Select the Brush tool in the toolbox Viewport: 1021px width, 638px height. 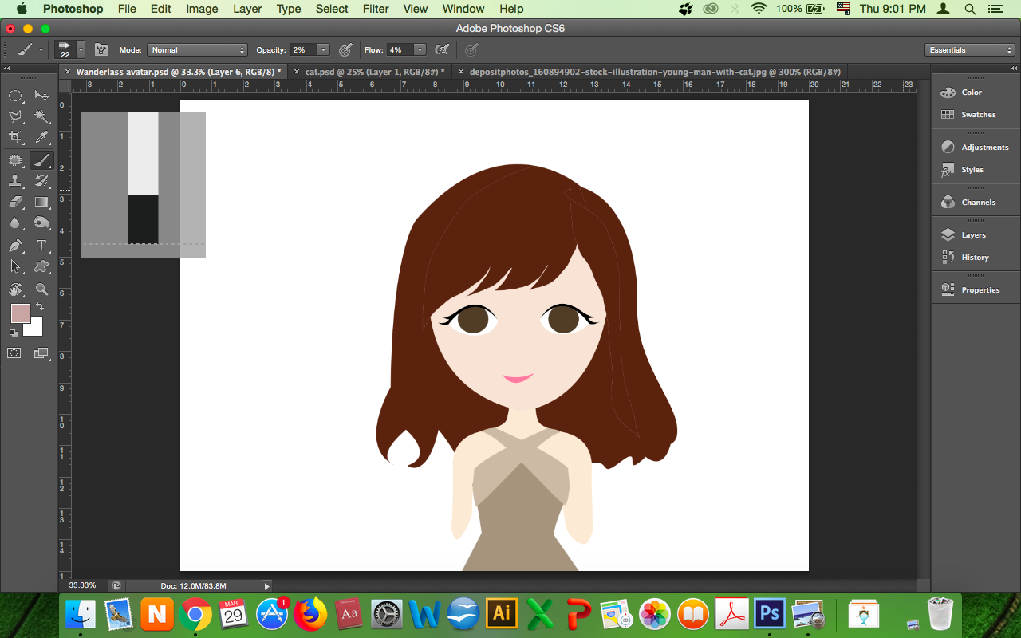click(x=41, y=160)
